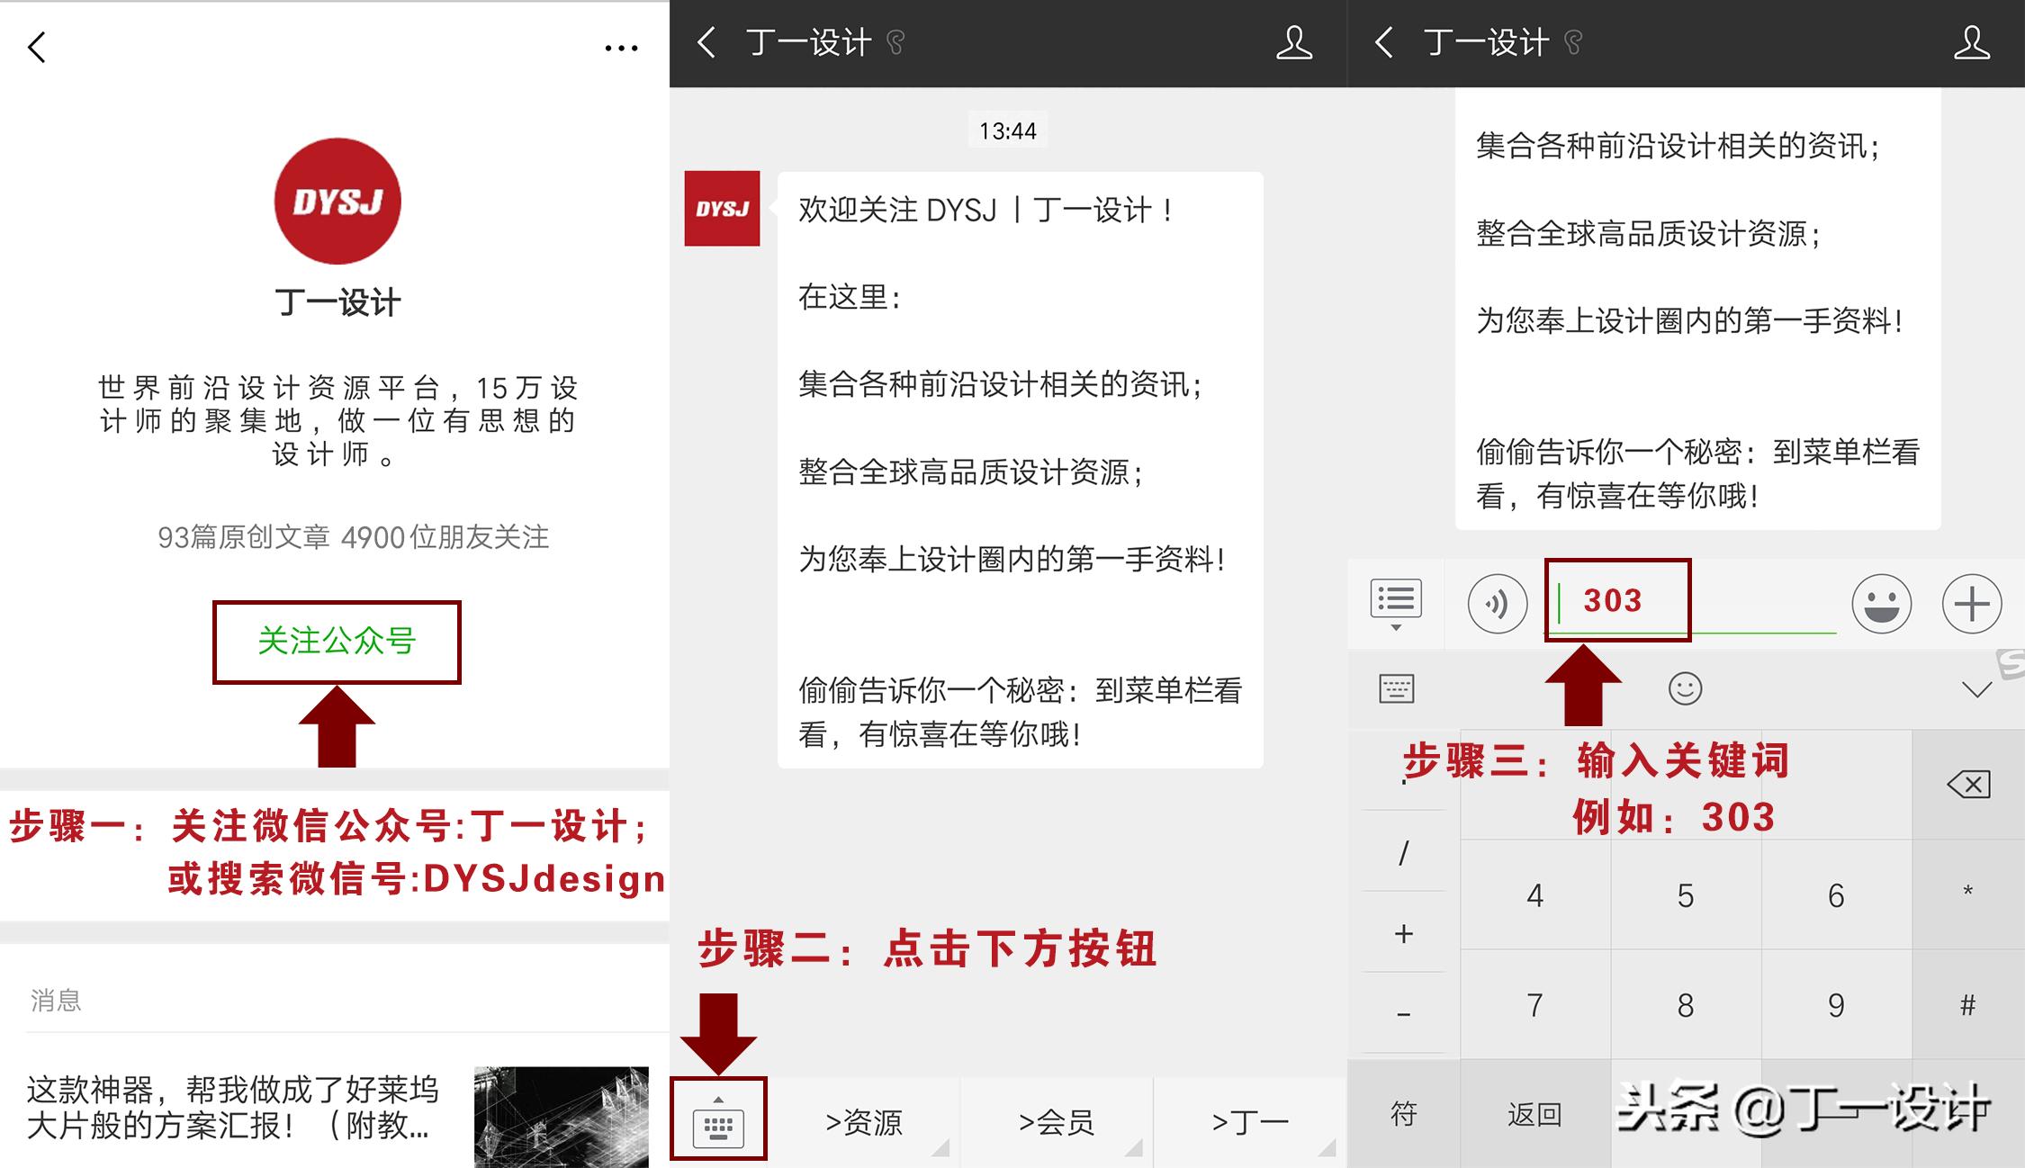The image size is (2025, 1168).
Task: Click the DYSJ avatar beside the welcome message
Action: point(722,209)
